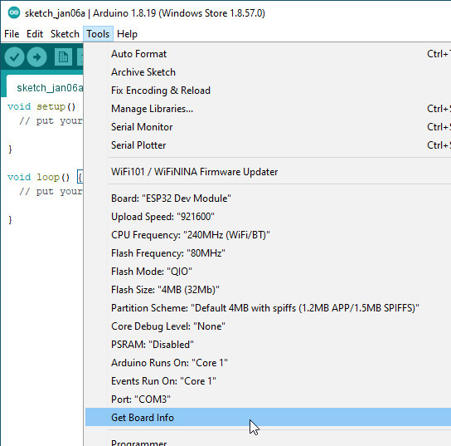
Task: Open the Sketch menu
Action: 65,34
